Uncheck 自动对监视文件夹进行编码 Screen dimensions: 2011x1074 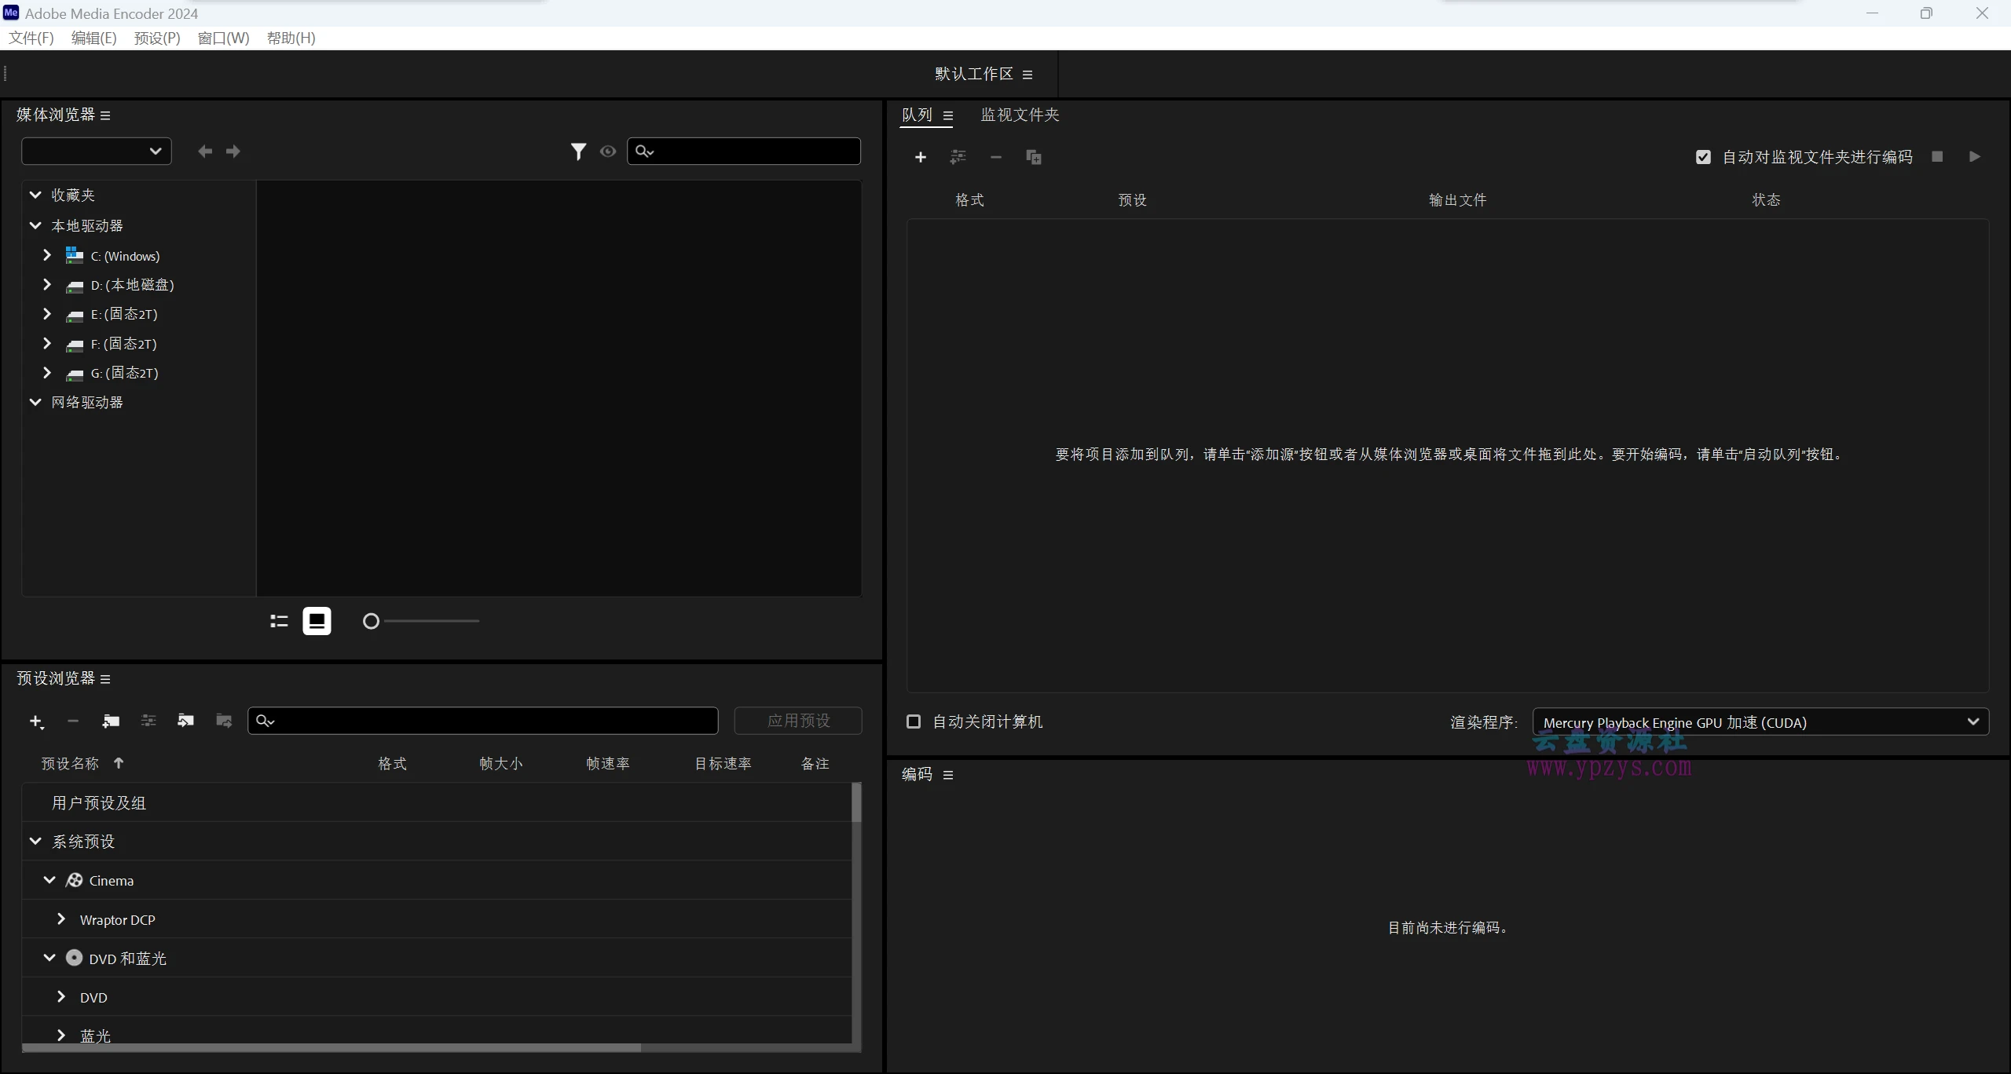pyautogui.click(x=1702, y=156)
